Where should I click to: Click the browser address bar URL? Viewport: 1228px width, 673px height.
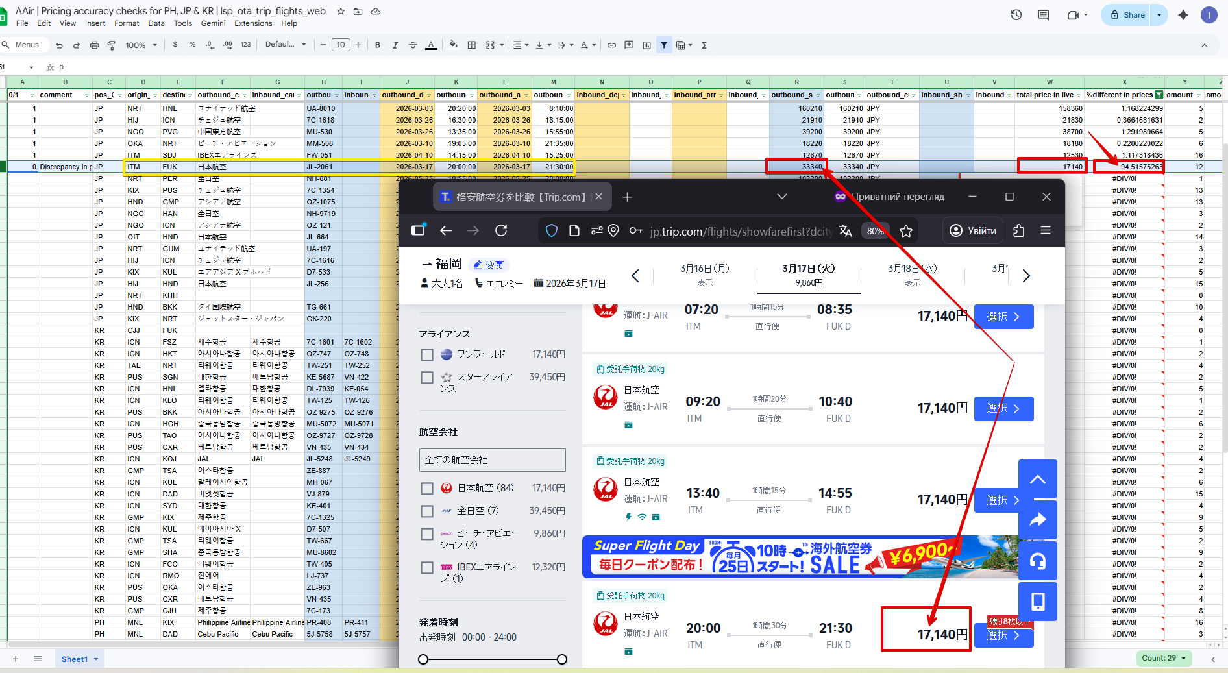point(741,232)
